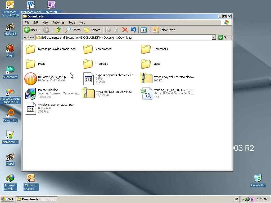The height and width of the screenshot is (203, 271).
Task: Click the blue Undo arrow icon
Action: tap(133, 30)
